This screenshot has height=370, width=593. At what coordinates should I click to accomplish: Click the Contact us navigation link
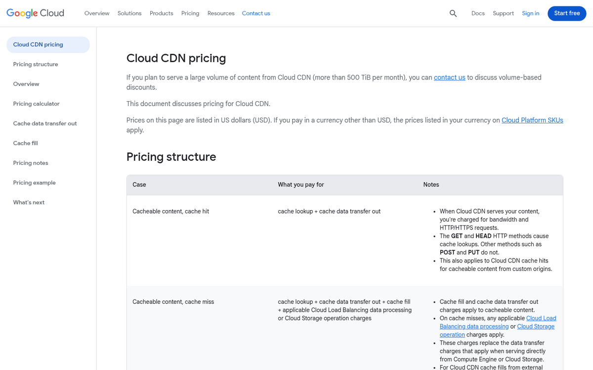pyautogui.click(x=256, y=13)
